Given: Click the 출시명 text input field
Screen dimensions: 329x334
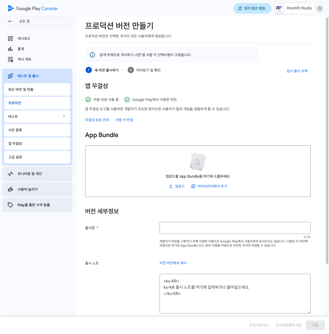Looking at the screenshot, I should tap(235, 228).
